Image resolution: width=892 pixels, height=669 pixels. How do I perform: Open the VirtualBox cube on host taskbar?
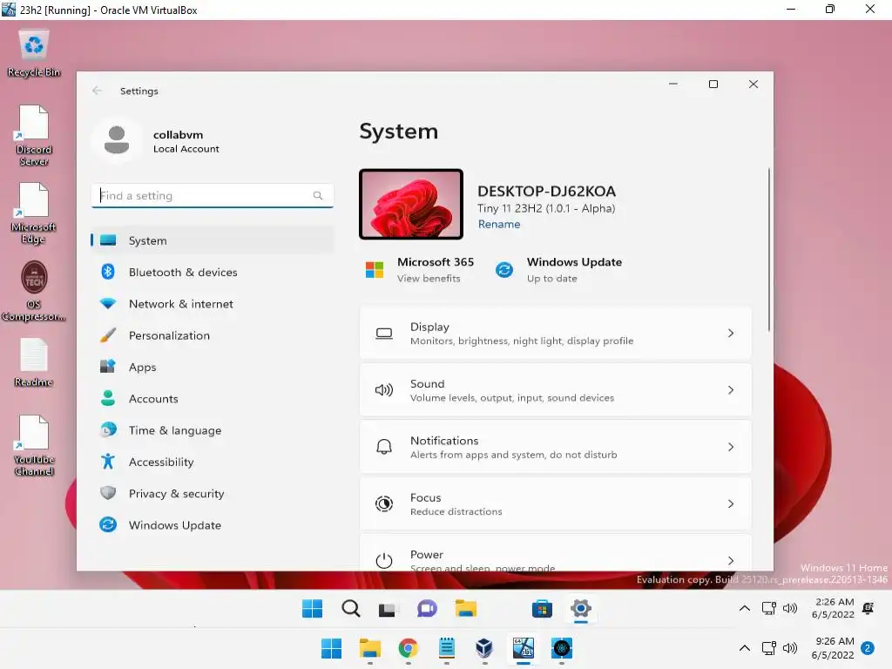pos(484,648)
